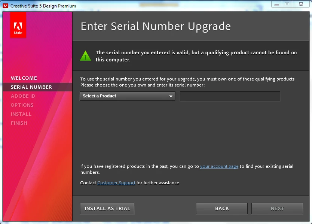Image resolution: width=312 pixels, height=224 pixels.
Task: Select the INSTALL step in sidebar
Action: coord(21,114)
